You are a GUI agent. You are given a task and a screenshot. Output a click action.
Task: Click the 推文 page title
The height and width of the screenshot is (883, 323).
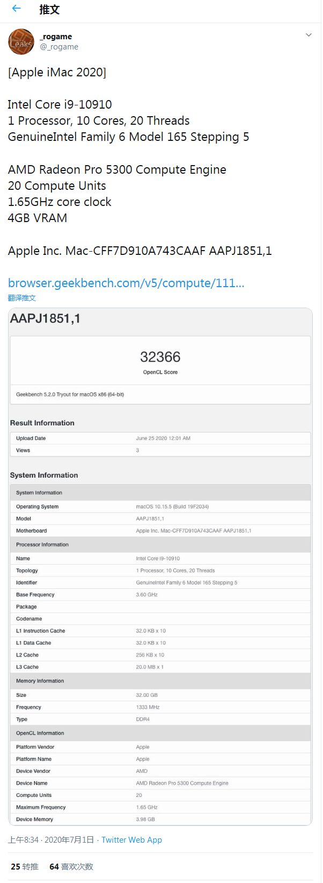(49, 9)
